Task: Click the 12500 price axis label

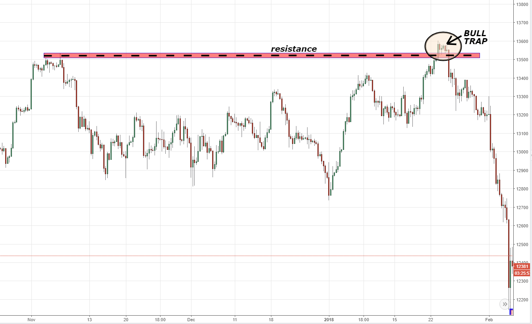Action: [x=522, y=244]
